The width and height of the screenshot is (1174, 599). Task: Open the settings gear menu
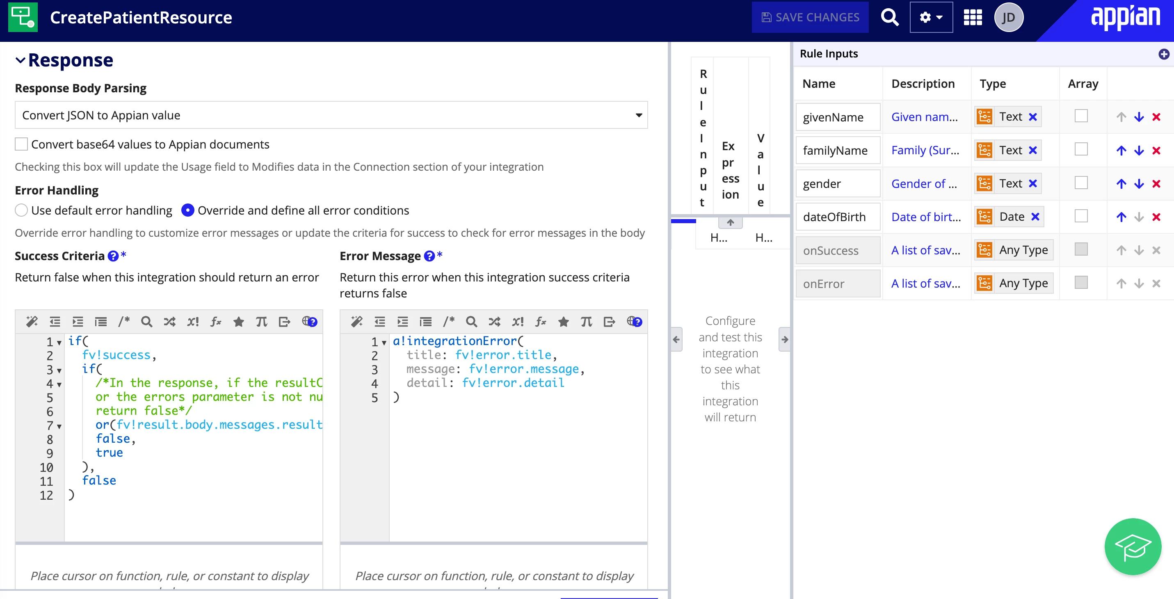(931, 17)
